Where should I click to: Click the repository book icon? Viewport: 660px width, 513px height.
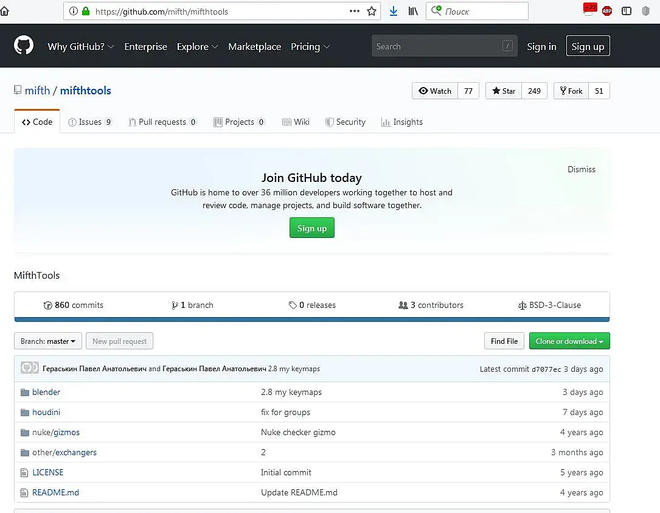point(18,90)
